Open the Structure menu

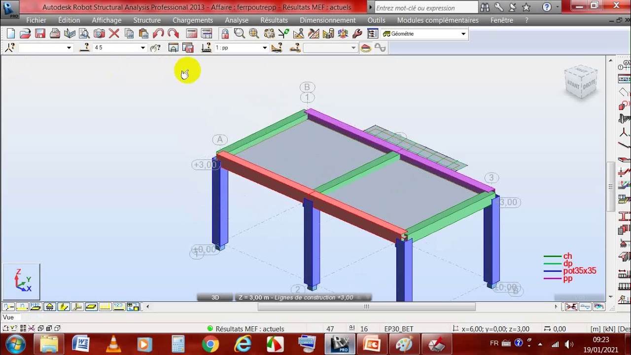click(147, 20)
